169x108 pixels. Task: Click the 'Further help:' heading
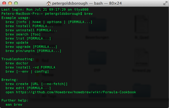pyautogui.click(x=15, y=101)
